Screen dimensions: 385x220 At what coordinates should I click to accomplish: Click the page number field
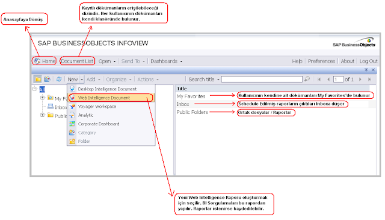[x=338, y=79]
